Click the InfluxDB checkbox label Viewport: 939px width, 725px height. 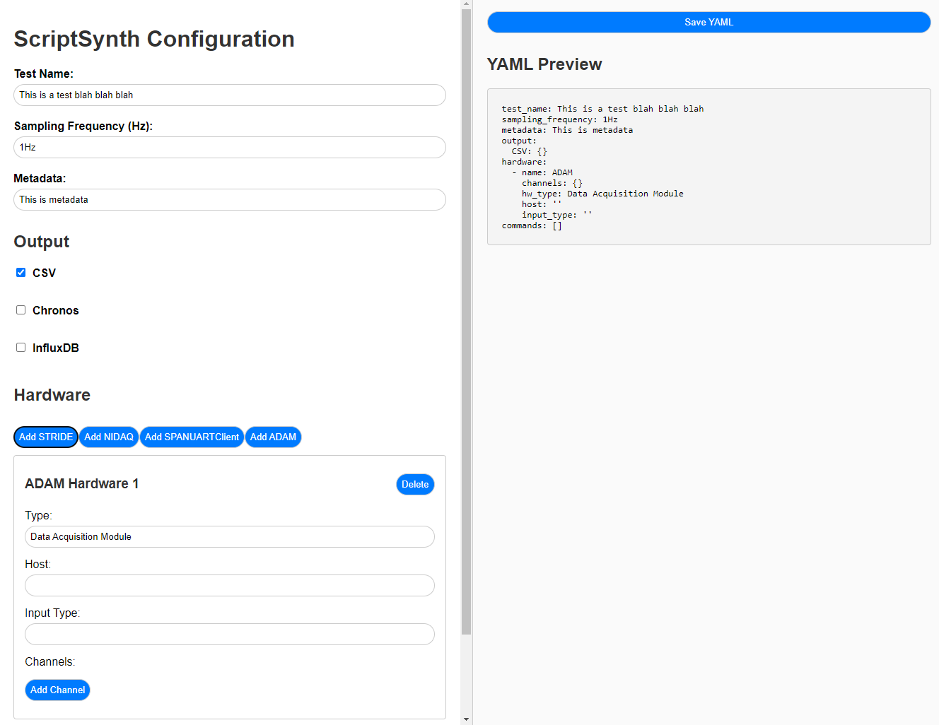(x=55, y=348)
